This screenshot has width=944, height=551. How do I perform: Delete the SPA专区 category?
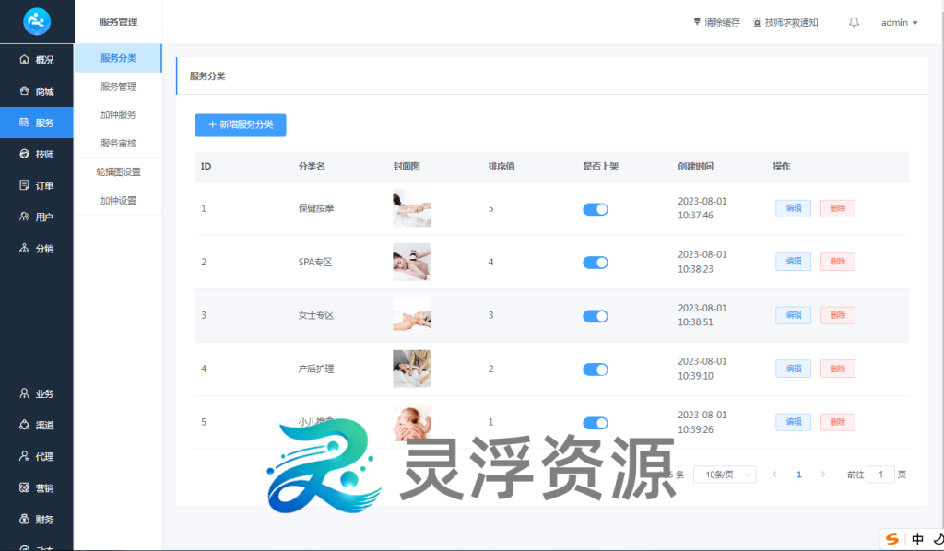(837, 262)
